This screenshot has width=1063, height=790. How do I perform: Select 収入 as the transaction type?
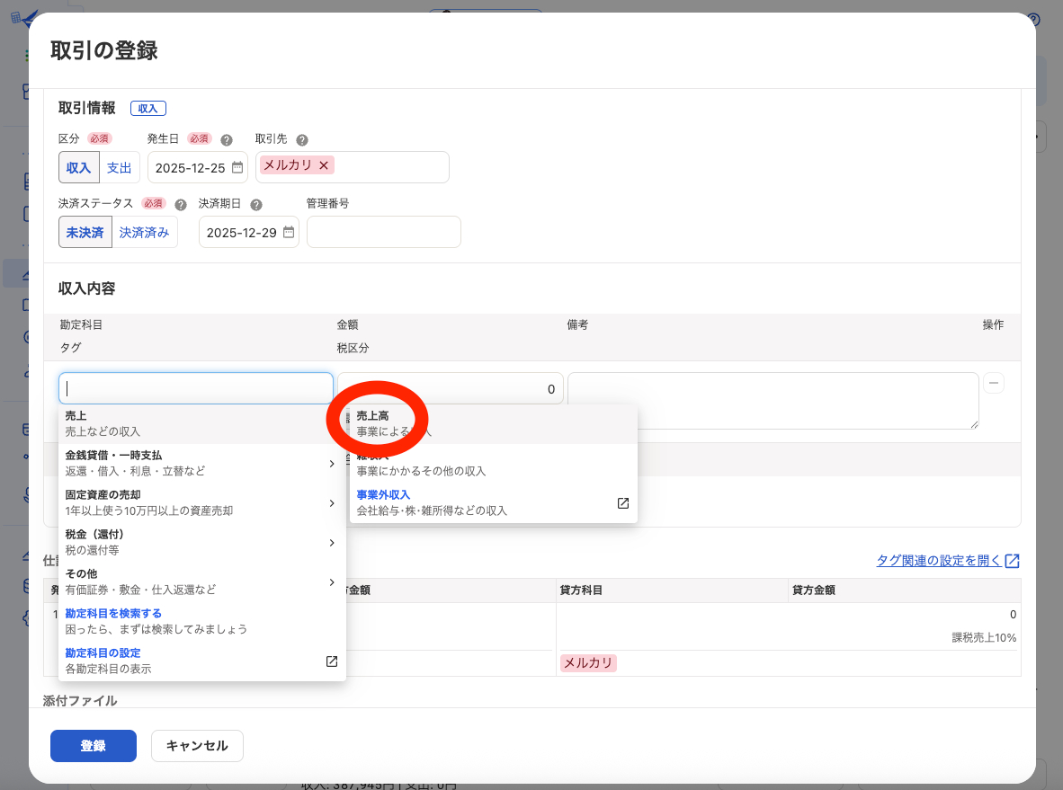[x=78, y=168]
